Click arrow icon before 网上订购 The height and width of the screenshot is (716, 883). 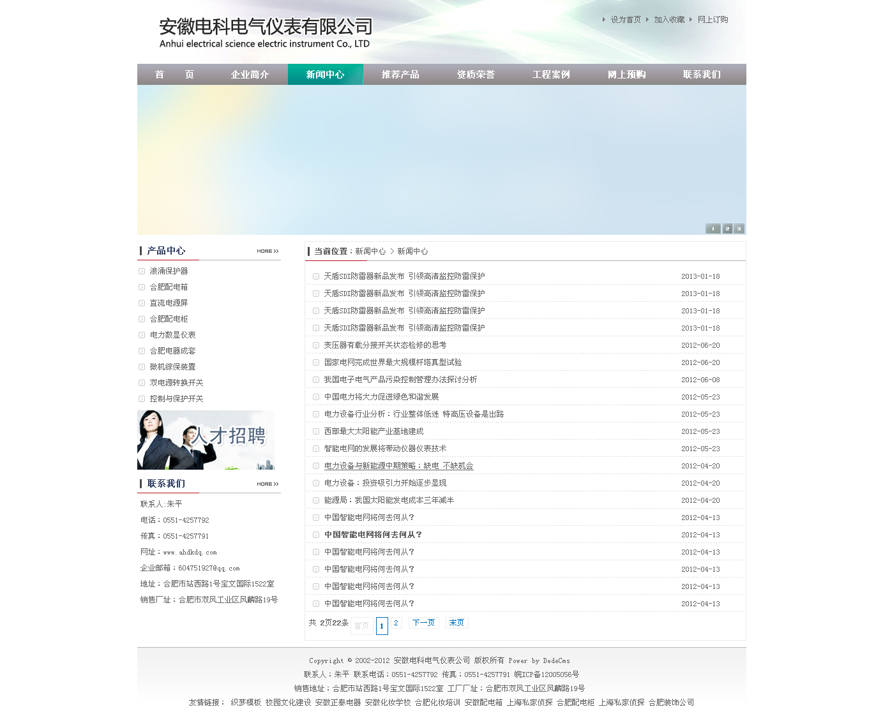point(691,20)
